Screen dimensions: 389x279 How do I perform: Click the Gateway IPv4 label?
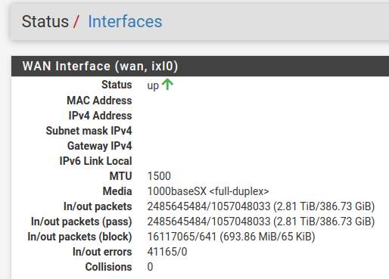point(99,146)
